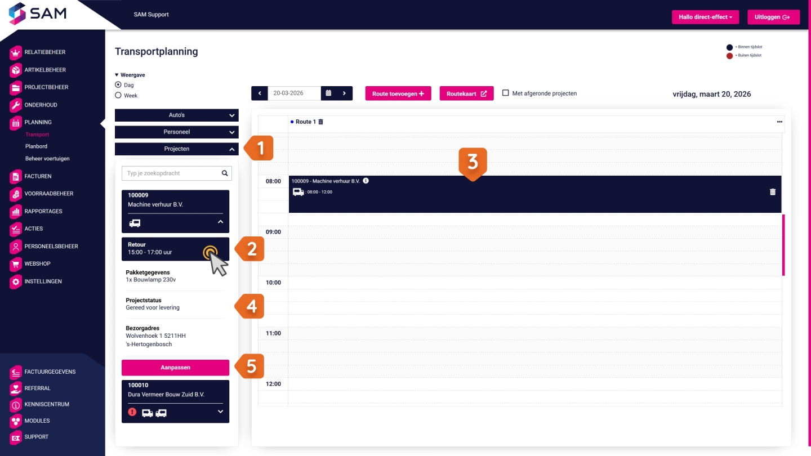The height and width of the screenshot is (456, 811).
Task: Open Voorraadbeheer from the sidebar
Action: [x=48, y=194]
